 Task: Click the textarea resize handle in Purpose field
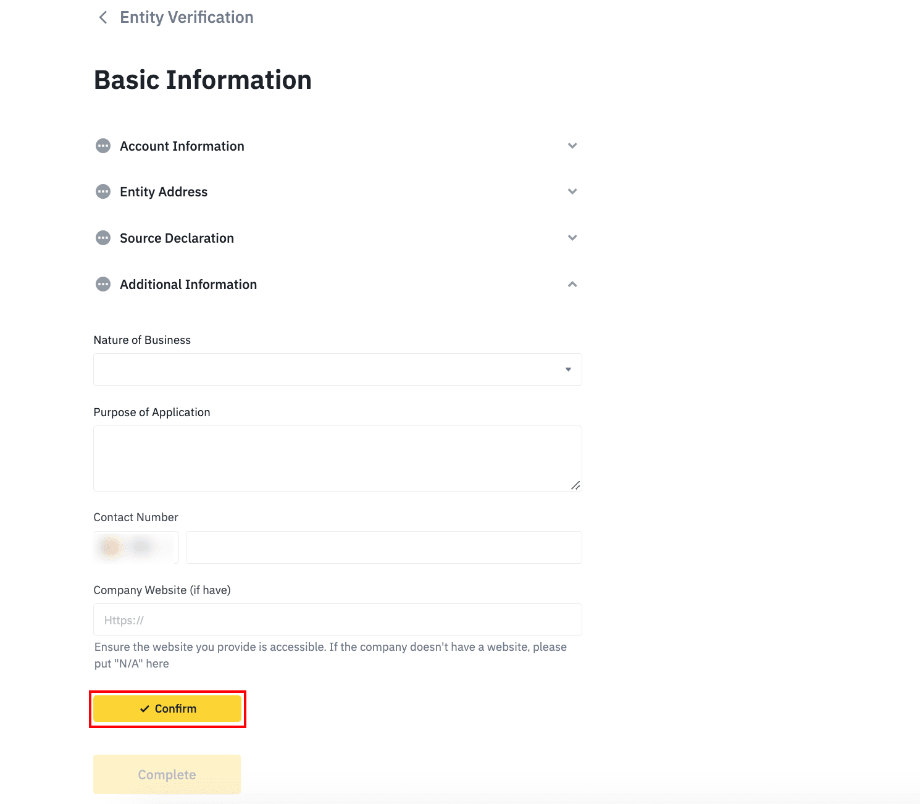click(575, 485)
